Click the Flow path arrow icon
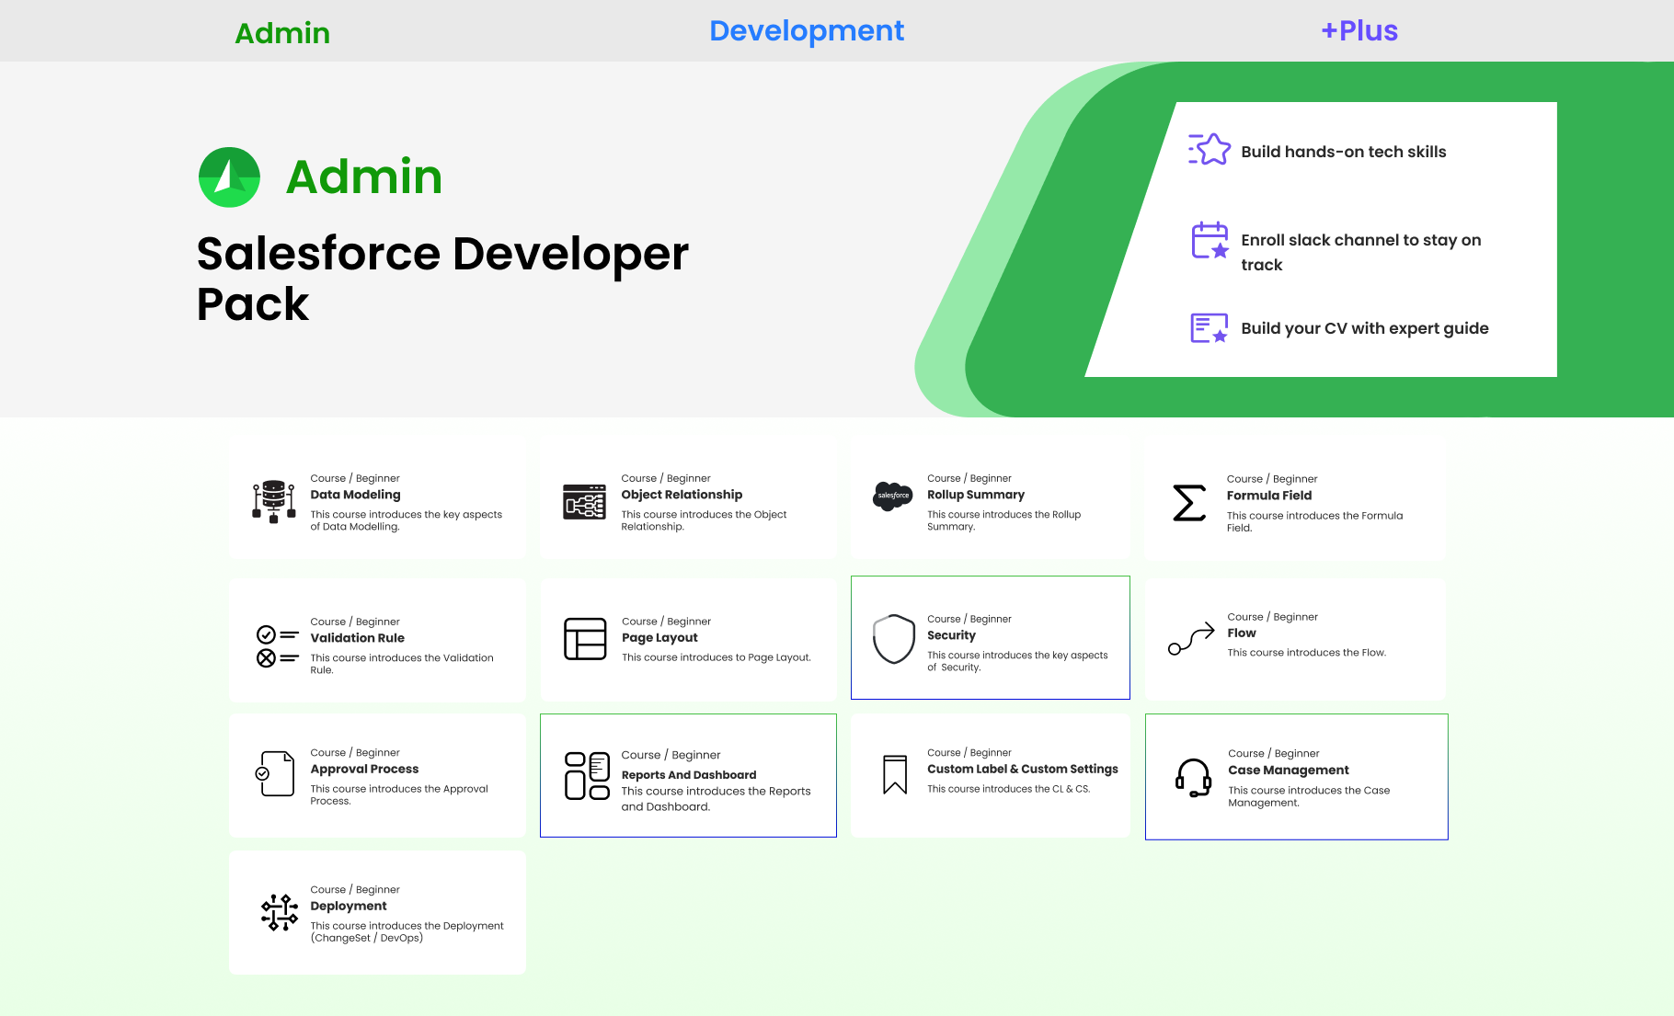This screenshot has height=1016, width=1674. tap(1191, 638)
